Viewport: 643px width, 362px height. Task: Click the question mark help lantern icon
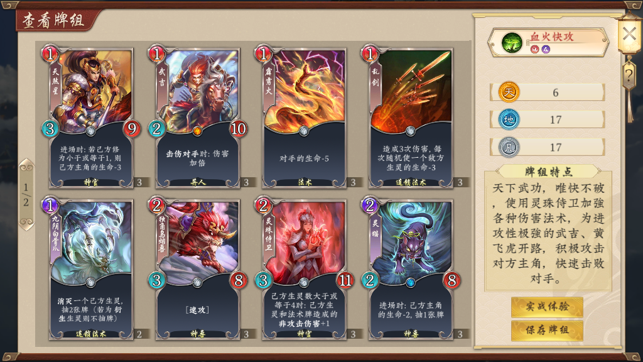[x=629, y=75]
